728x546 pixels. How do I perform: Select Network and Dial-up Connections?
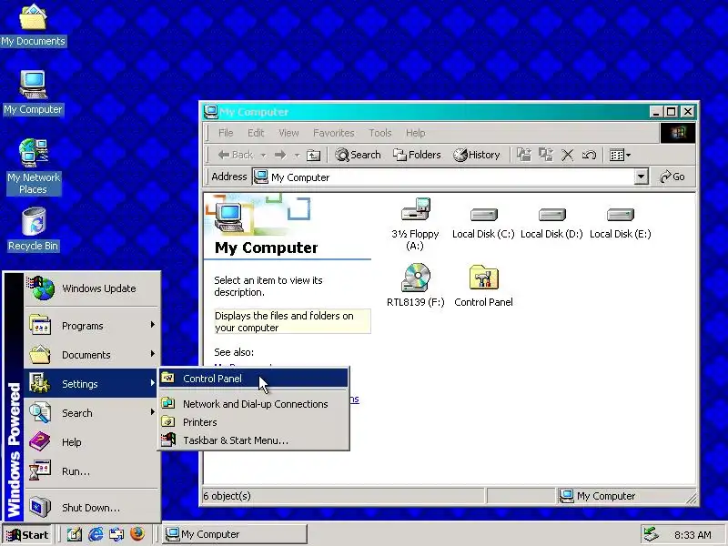(254, 404)
